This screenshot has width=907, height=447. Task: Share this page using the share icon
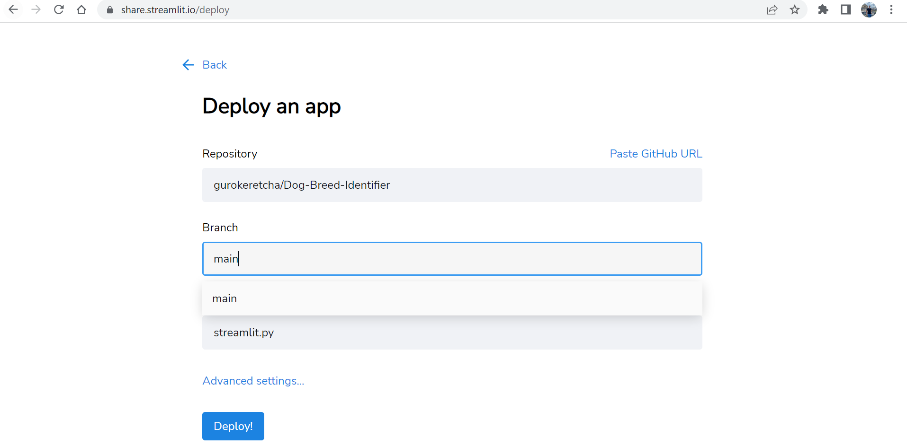(x=772, y=9)
